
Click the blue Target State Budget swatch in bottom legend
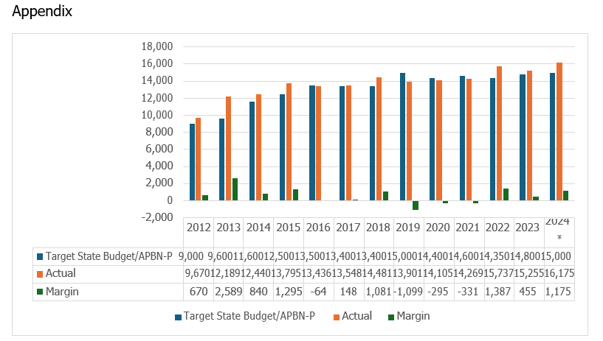179,317
